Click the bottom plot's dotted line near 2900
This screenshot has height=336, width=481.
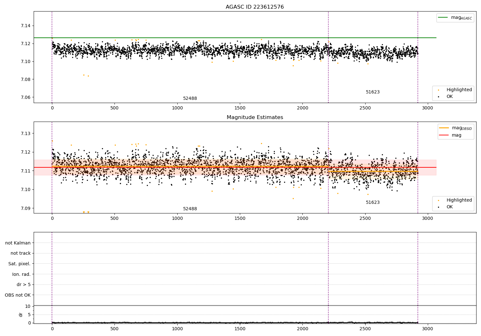point(418,278)
